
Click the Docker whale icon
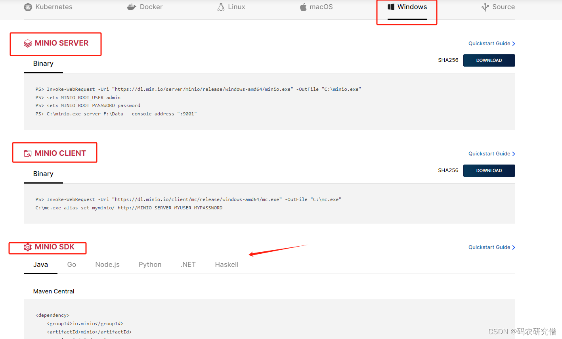coord(132,7)
